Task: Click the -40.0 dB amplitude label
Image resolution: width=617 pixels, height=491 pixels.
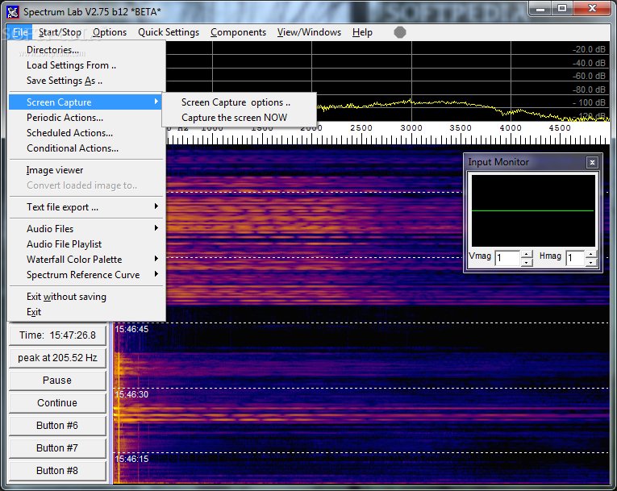Action: tap(589, 63)
